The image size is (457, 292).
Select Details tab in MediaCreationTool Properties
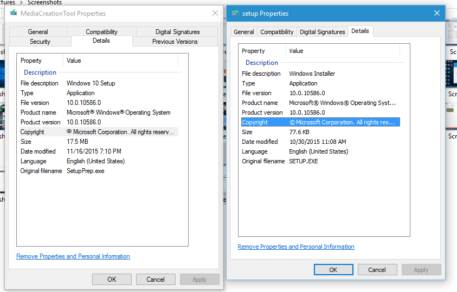[x=101, y=41]
